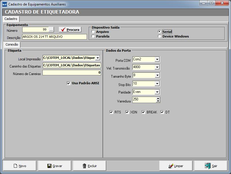Disable the BREAK checkbox
This screenshot has width=231, height=174.
tap(143, 112)
